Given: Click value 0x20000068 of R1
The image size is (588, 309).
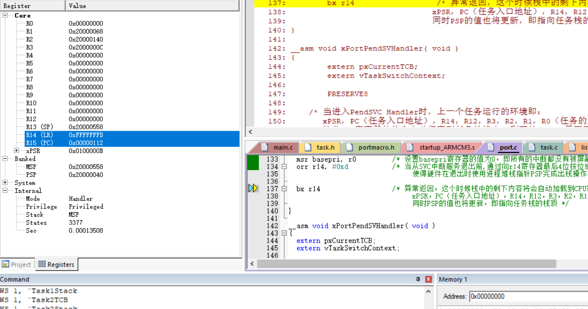Looking at the screenshot, I should [x=86, y=31].
